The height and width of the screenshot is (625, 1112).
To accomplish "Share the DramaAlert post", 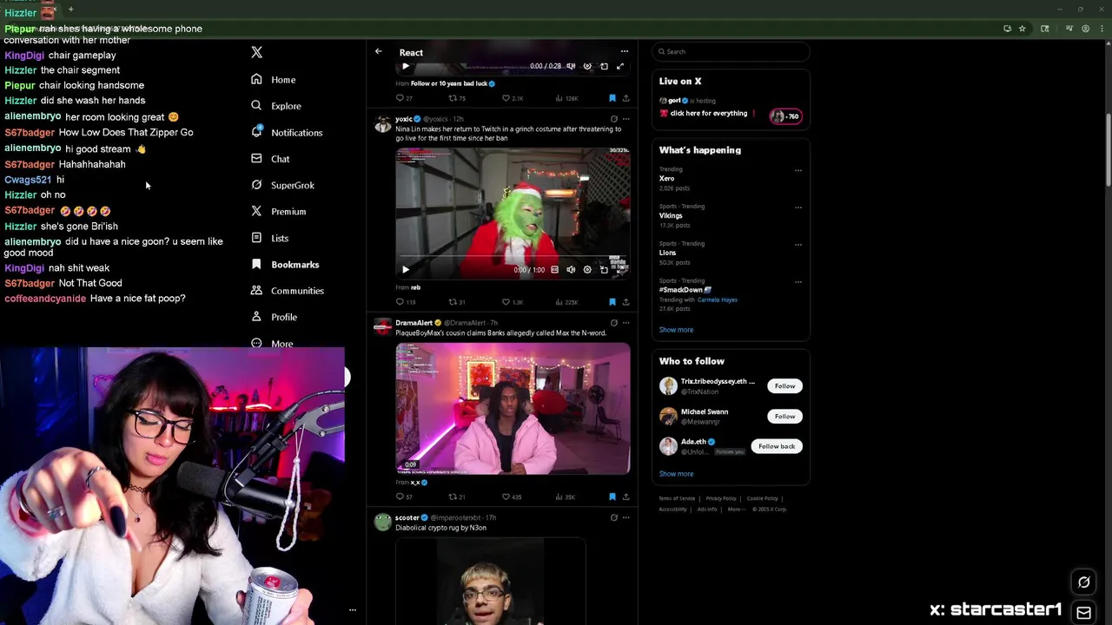I will pos(625,497).
